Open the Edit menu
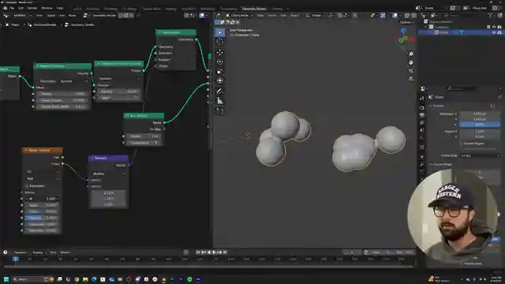This screenshot has width=505, height=284. (x=21, y=8)
